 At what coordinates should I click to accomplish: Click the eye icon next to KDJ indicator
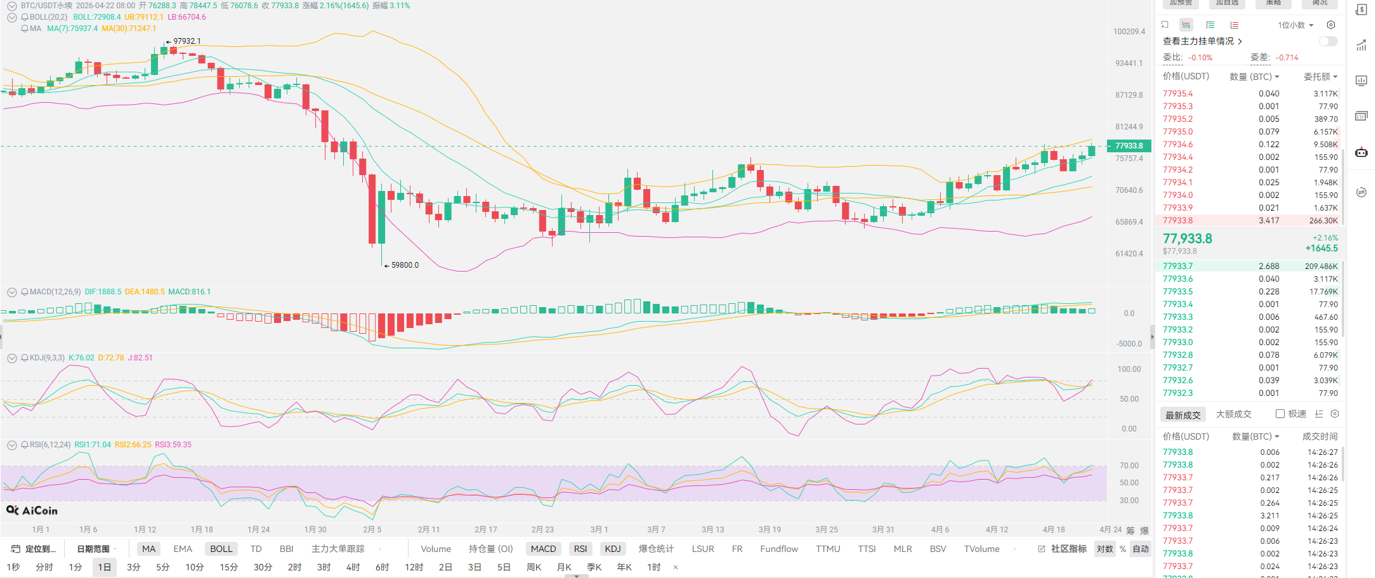(x=25, y=358)
